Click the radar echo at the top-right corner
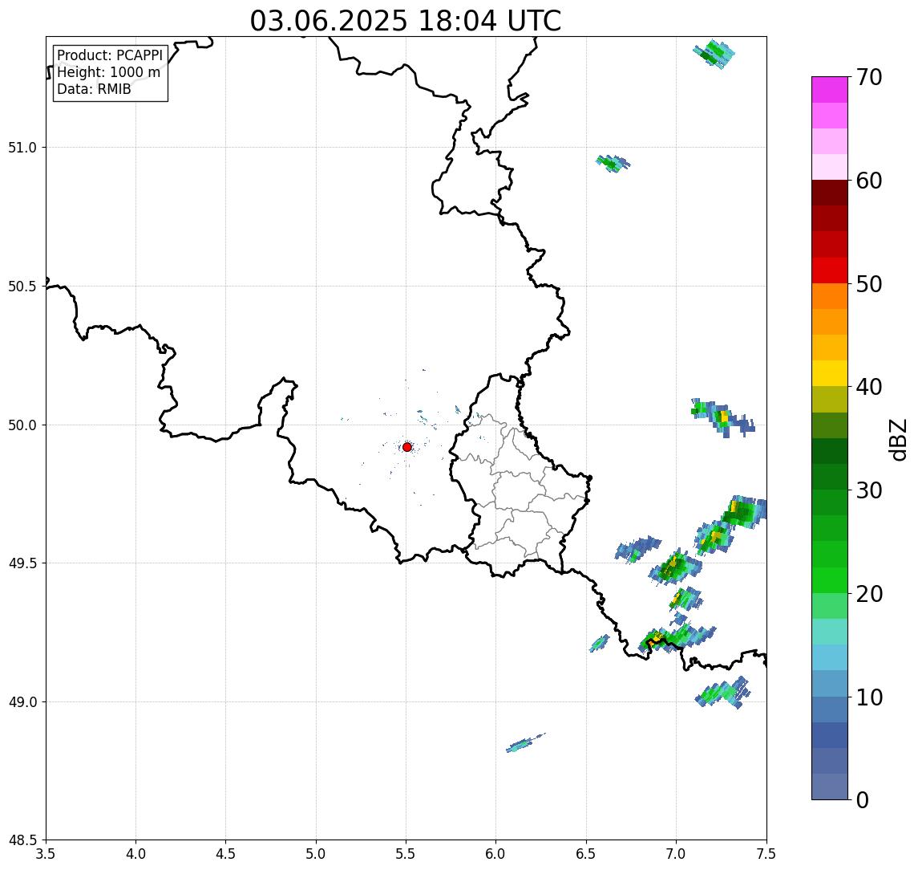The image size is (918, 870). (x=714, y=54)
